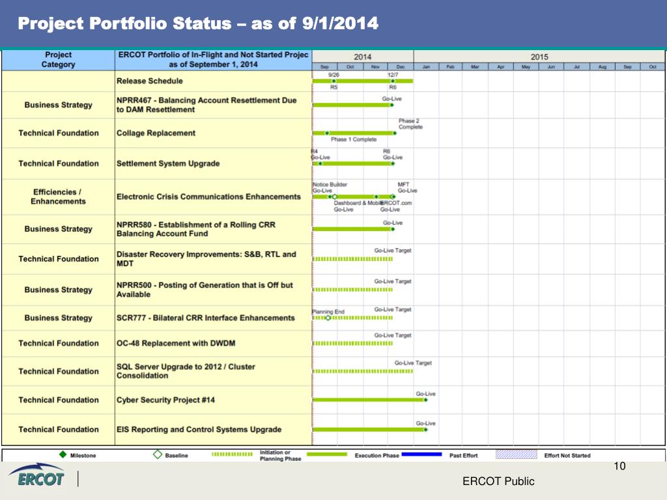The image size is (667, 500).
Task: Select the NPRR467 Balancing Account Resettlement project name
Action: [x=206, y=105]
